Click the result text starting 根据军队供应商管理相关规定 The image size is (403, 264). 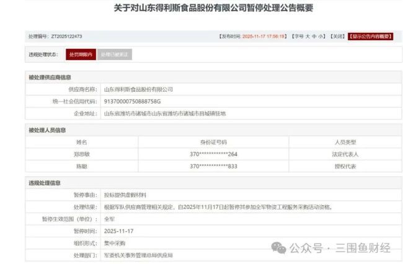coord(218,207)
